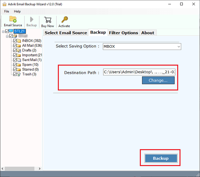Image resolution: width=200 pixels, height=177 pixels.
Task: Click the Drafts folder icon
Action: (x=19, y=50)
